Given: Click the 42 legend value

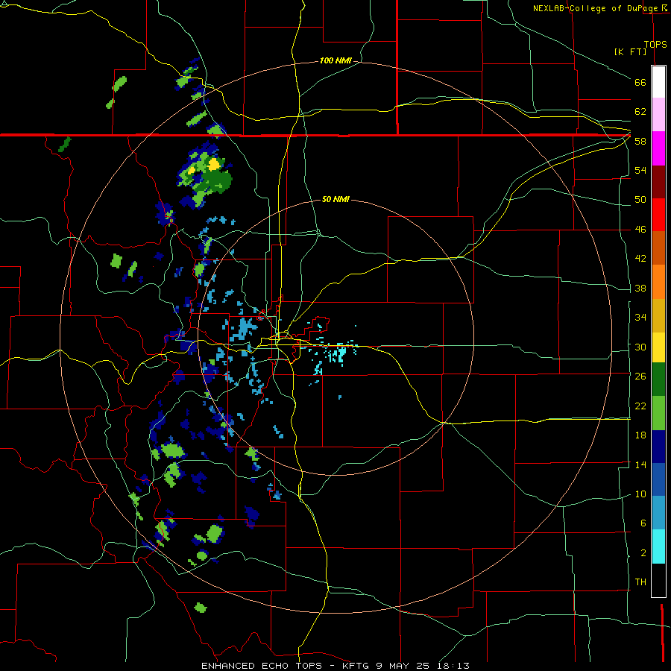Looking at the screenshot, I should (640, 259).
